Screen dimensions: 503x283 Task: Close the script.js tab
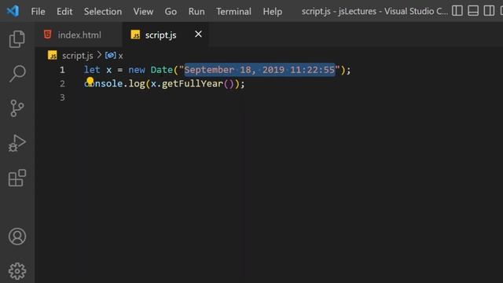point(198,34)
